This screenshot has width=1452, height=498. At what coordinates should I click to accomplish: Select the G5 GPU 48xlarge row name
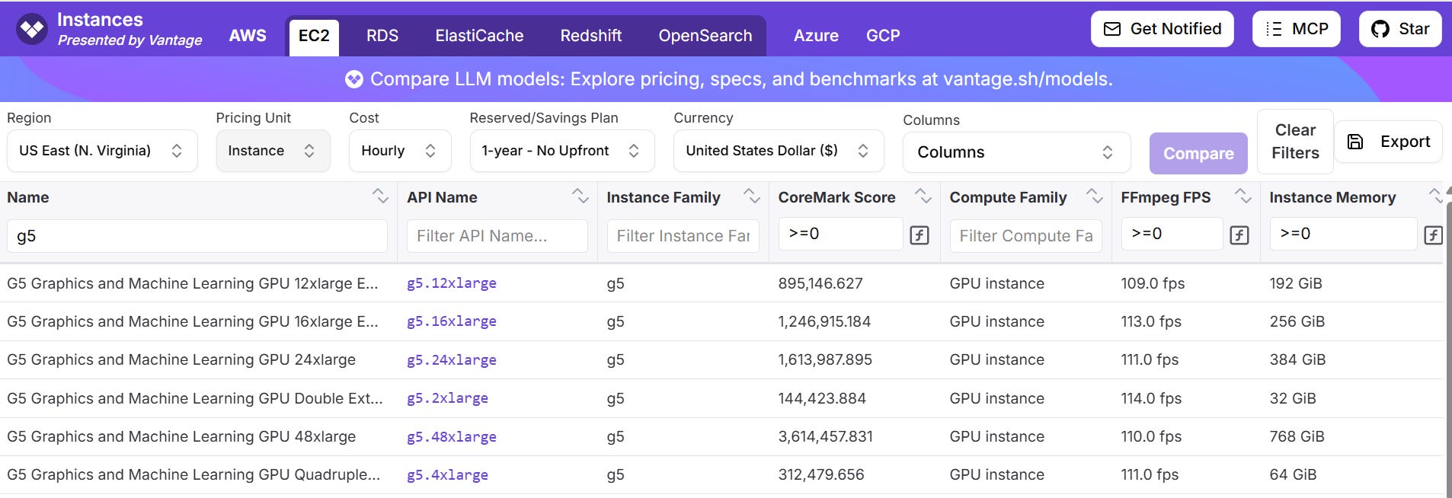[x=181, y=436]
